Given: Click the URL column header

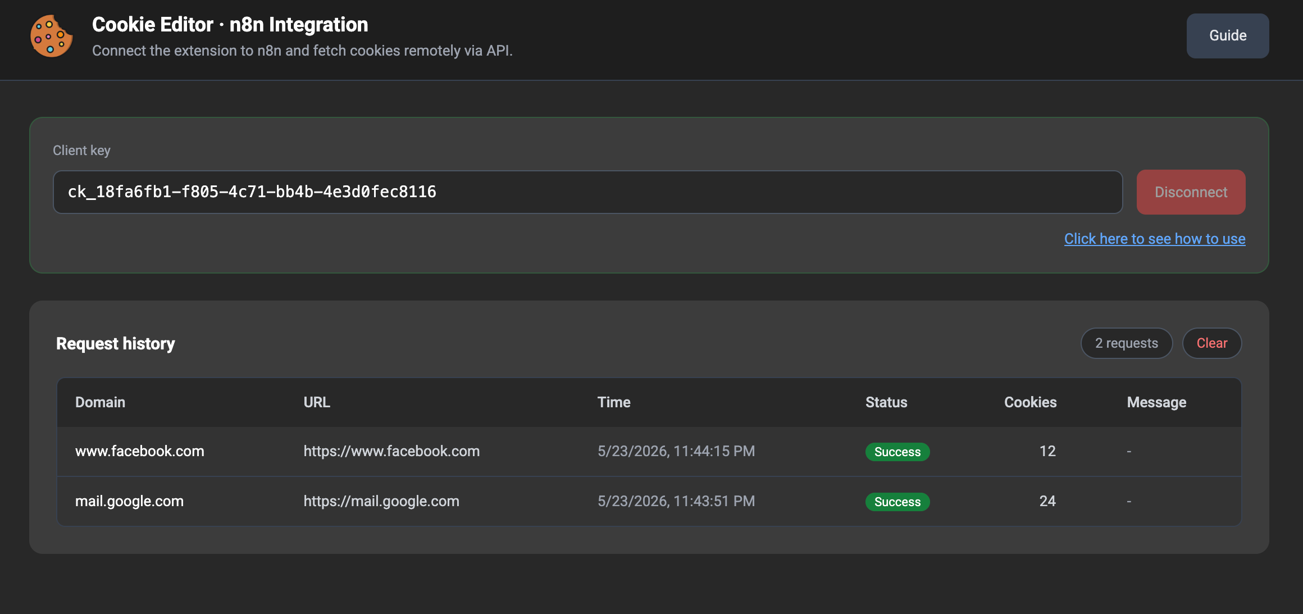Looking at the screenshot, I should point(317,402).
